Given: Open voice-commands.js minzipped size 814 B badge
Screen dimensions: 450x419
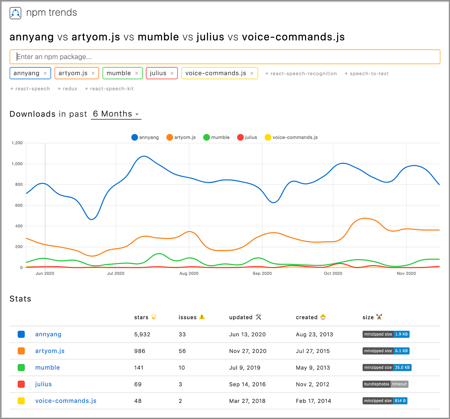Looking at the screenshot, I should click(385, 401).
